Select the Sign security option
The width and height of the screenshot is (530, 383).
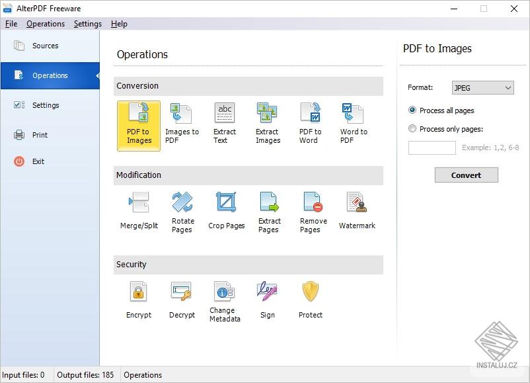pos(267,298)
